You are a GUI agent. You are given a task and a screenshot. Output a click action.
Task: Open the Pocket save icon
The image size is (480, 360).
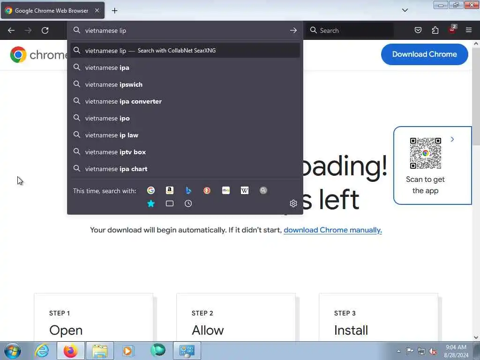(418, 30)
